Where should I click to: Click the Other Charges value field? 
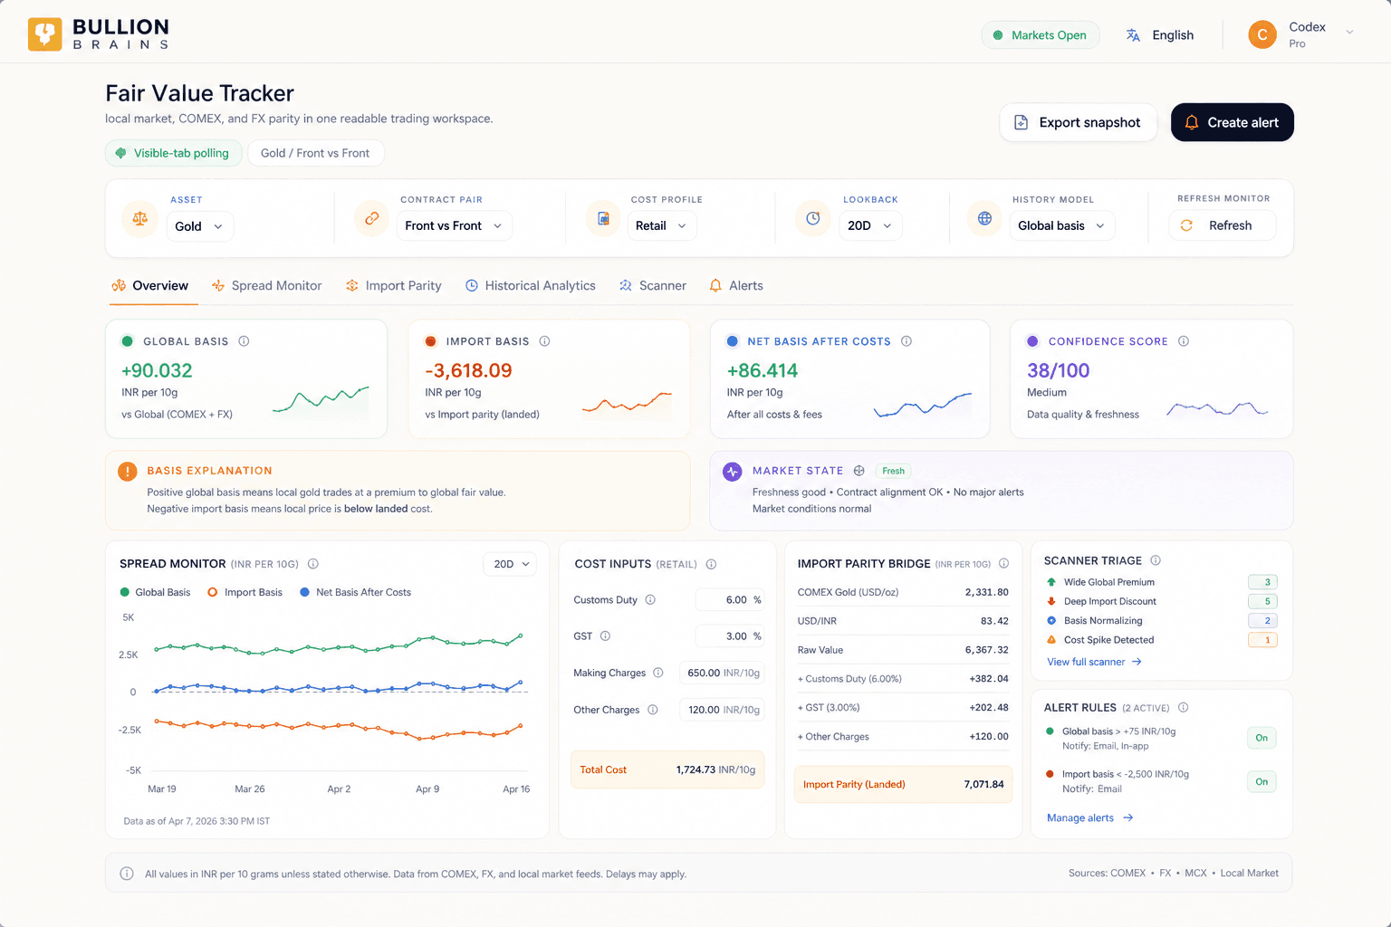tap(722, 710)
